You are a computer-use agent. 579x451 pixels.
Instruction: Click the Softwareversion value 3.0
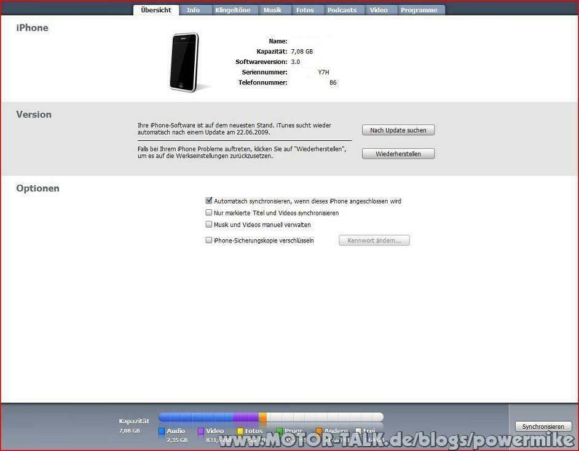click(296, 62)
